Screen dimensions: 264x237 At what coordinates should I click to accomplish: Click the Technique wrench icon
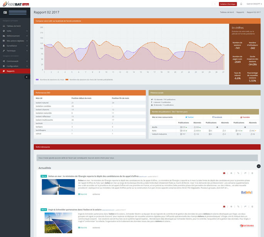tap(4, 50)
